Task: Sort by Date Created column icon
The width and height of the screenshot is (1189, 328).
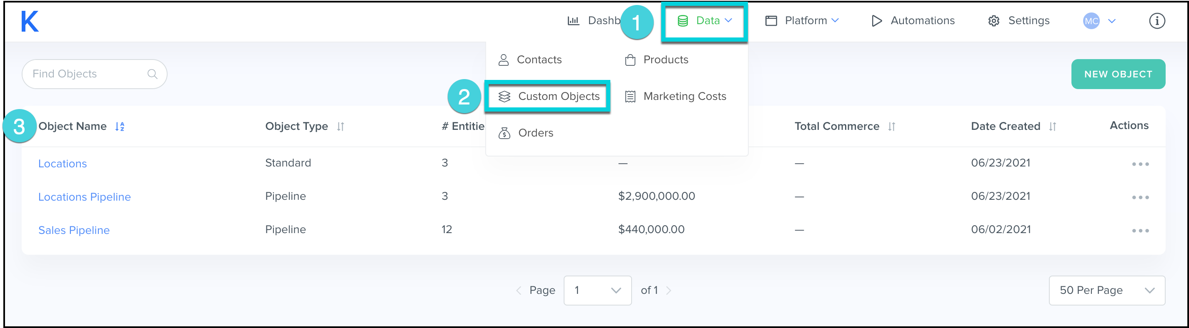Action: point(1052,127)
